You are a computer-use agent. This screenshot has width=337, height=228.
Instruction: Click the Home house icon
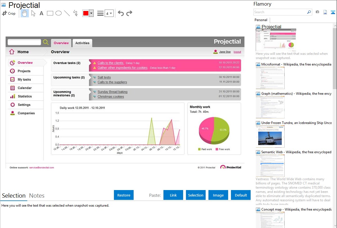(x=12, y=51)
